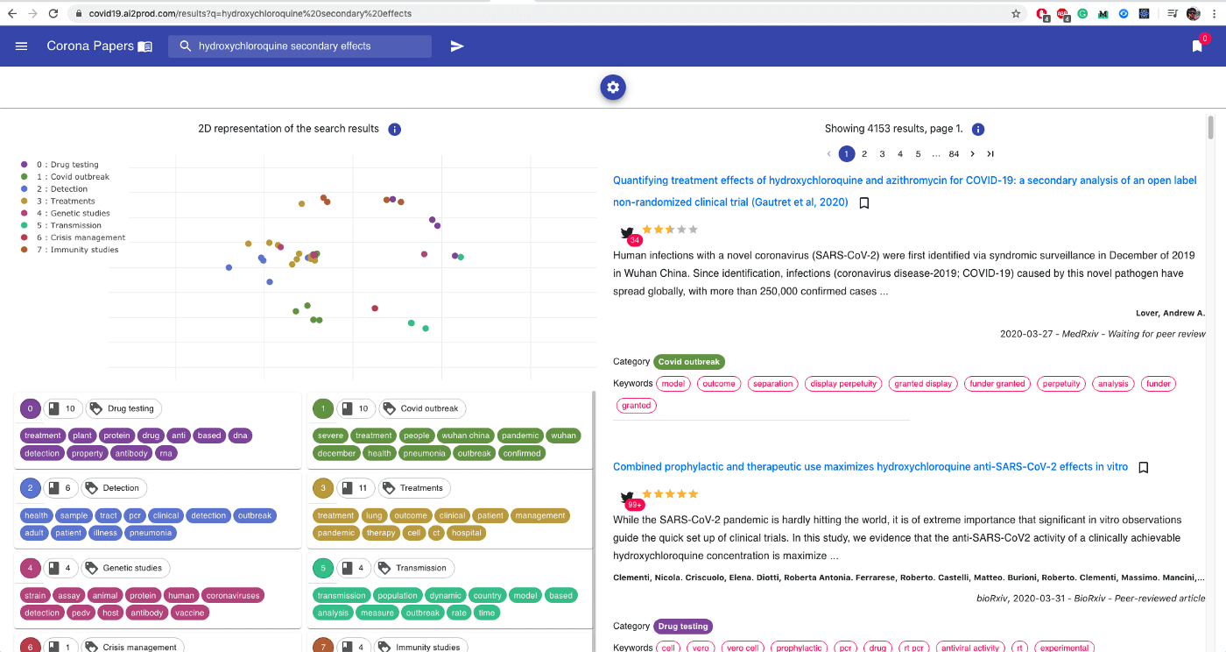Bookmark the Gautret et al paper

coord(863,202)
